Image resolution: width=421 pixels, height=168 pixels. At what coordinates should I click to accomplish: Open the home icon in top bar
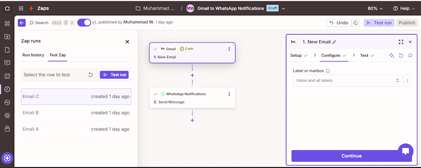pos(7,8)
